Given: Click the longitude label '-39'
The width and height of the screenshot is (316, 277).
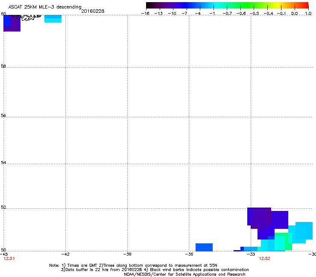Looking at the screenshot, I should [127, 254].
